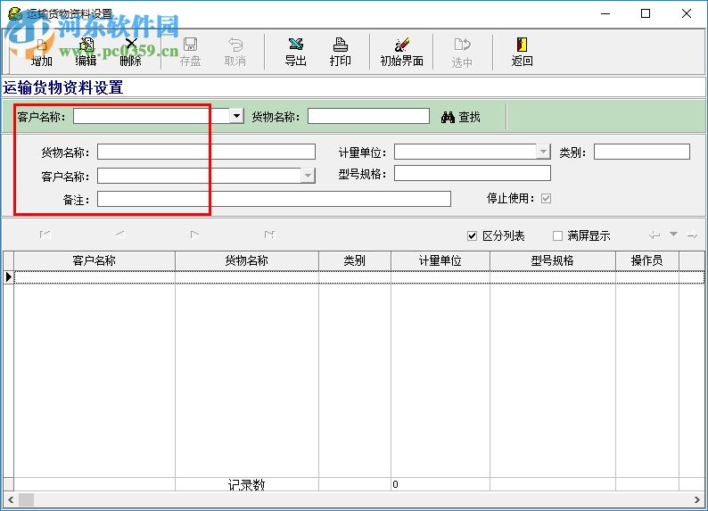
Task: Export data with the 导出 icon
Action: (296, 52)
